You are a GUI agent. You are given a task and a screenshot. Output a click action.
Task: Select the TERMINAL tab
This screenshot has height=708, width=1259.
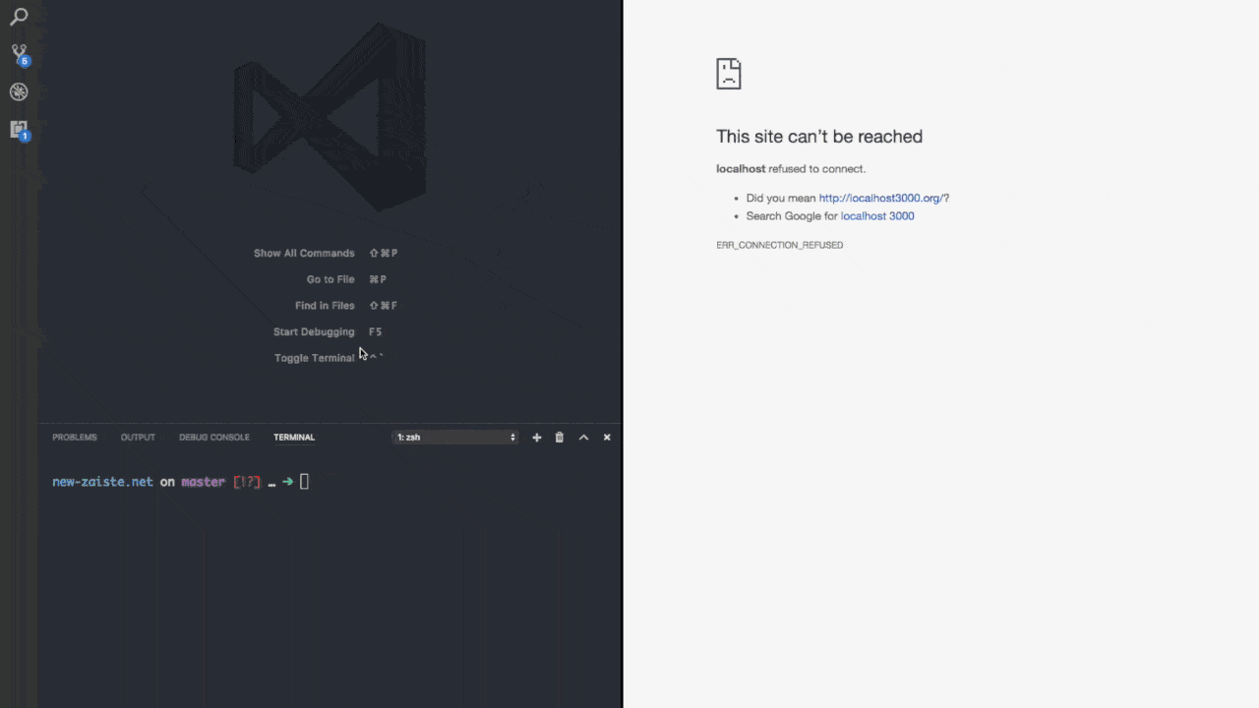coord(294,438)
